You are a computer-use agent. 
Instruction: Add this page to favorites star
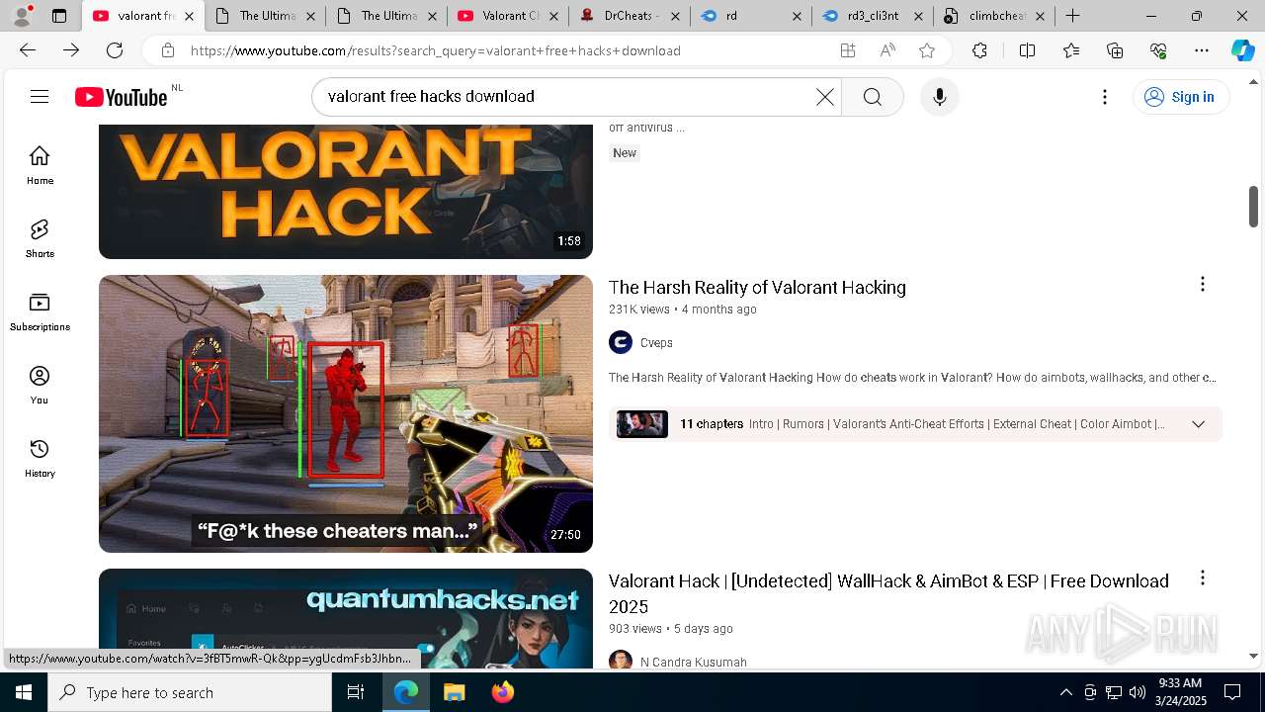tap(927, 50)
